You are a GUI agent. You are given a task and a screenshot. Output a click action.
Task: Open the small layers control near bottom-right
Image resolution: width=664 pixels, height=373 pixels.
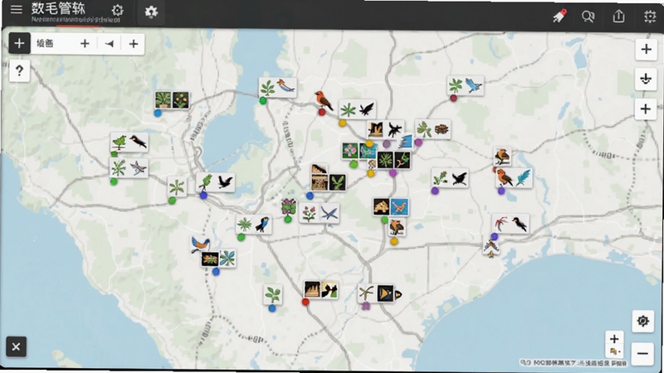click(x=614, y=351)
